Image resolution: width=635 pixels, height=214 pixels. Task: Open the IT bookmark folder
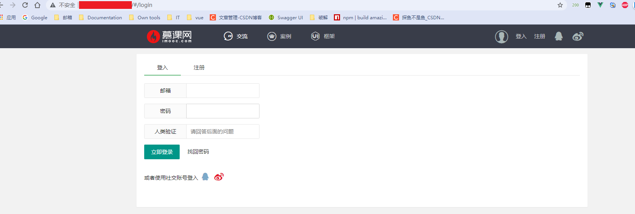pos(174,17)
